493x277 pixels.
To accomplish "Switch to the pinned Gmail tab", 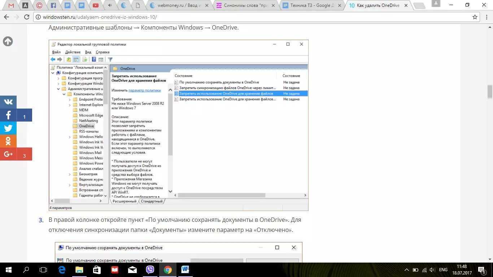I will click(x=11, y=5).
